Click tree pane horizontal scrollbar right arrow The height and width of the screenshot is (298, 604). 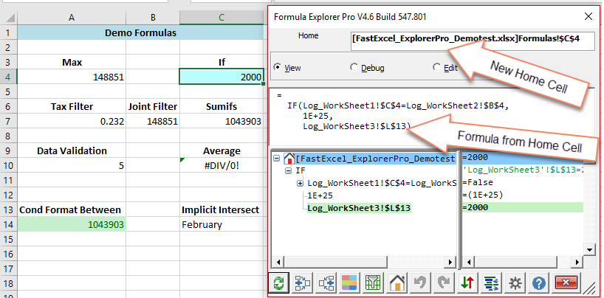point(450,262)
